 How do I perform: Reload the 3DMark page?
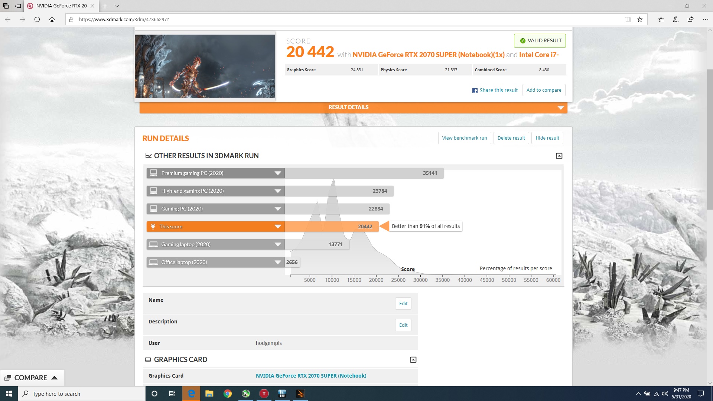(x=37, y=19)
